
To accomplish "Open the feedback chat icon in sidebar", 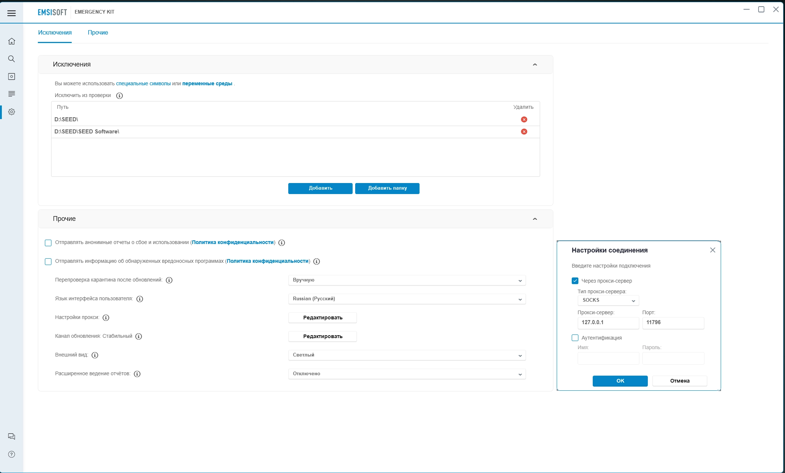I will [11, 437].
